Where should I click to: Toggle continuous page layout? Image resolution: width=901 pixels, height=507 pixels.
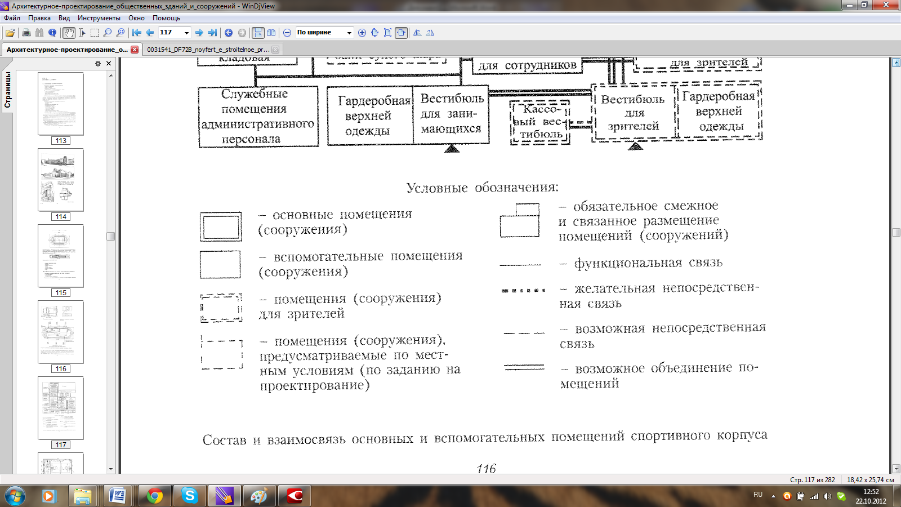coord(258,33)
